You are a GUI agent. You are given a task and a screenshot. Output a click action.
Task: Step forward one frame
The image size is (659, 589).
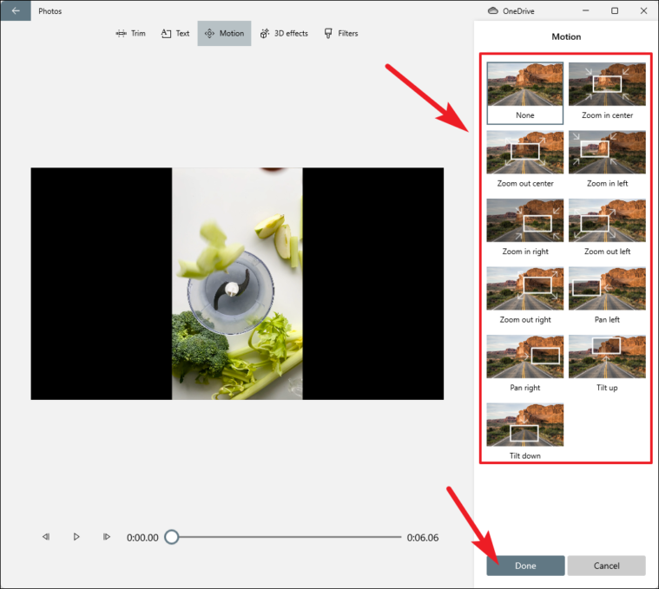tap(106, 537)
